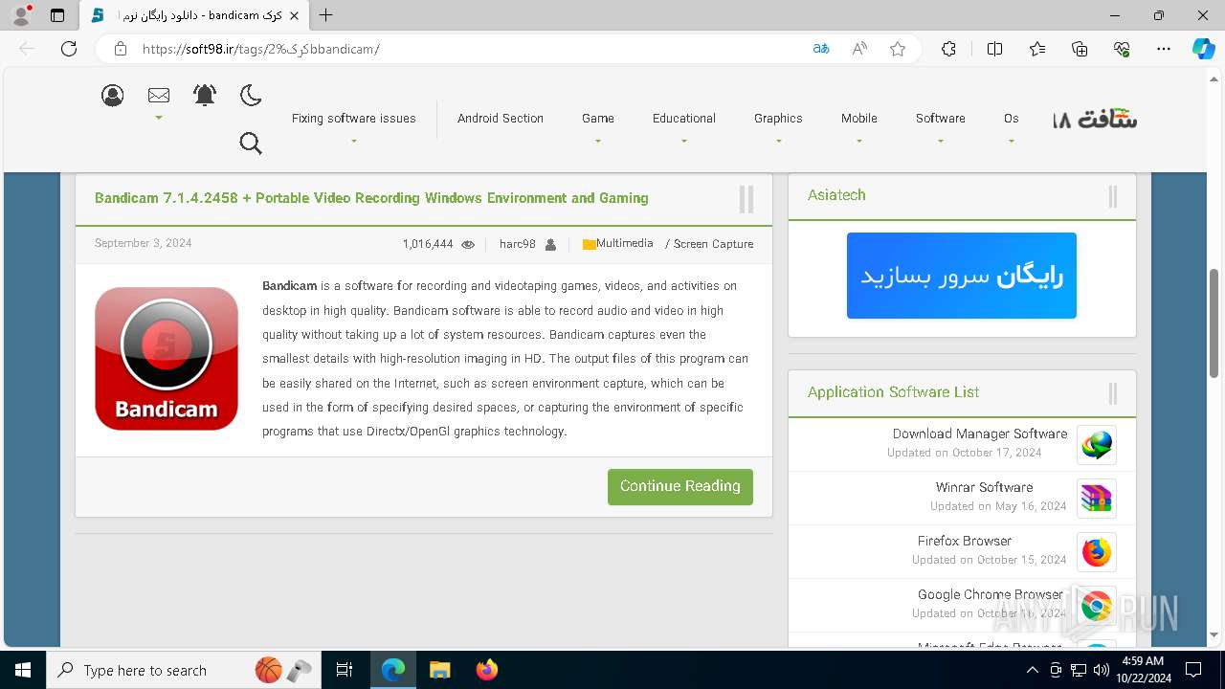
Task: Launch Firefox from the taskbar
Action: click(486, 670)
